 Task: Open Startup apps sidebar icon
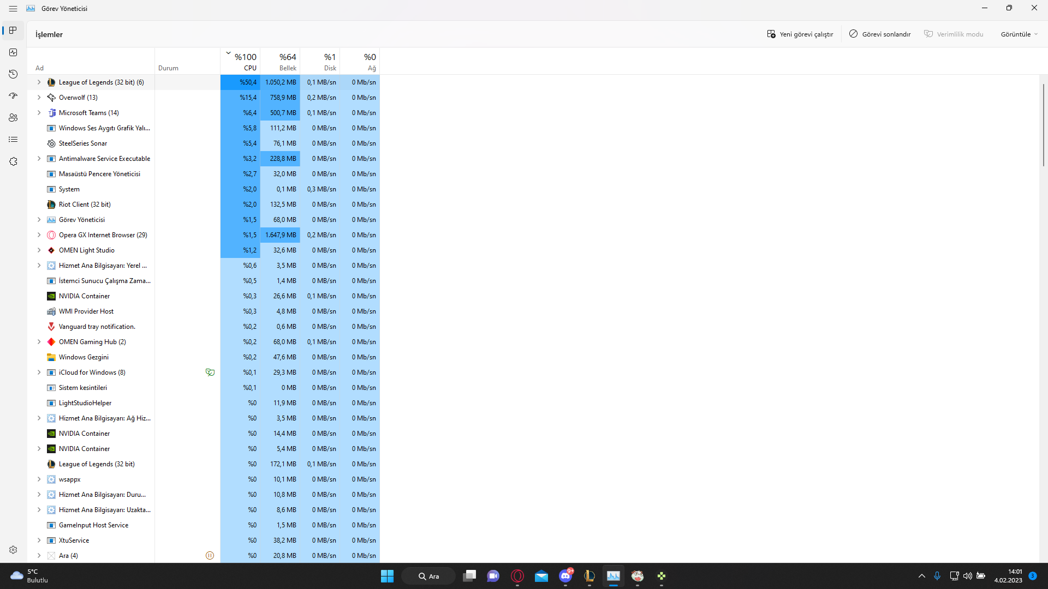[x=13, y=96]
